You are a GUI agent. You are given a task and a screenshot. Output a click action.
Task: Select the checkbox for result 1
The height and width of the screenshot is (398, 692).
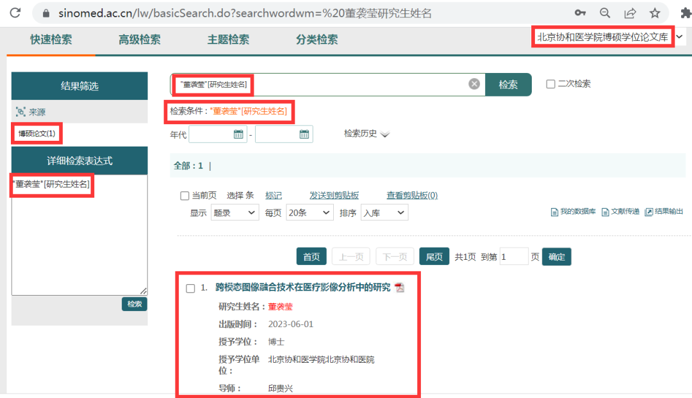tap(190, 288)
